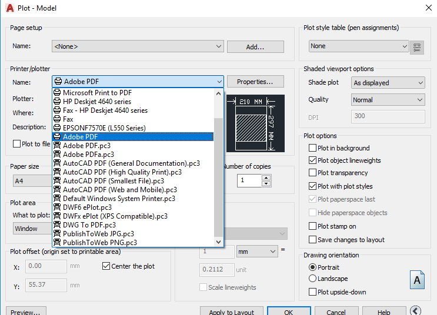The height and width of the screenshot is (315, 437).
Task: Choose AutoCAD PDF (Smallest File).pc3
Action: tap(133, 181)
